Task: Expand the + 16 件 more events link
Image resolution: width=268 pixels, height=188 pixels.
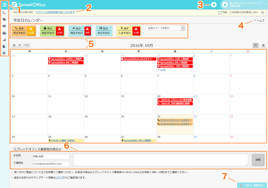Action: [162, 70]
